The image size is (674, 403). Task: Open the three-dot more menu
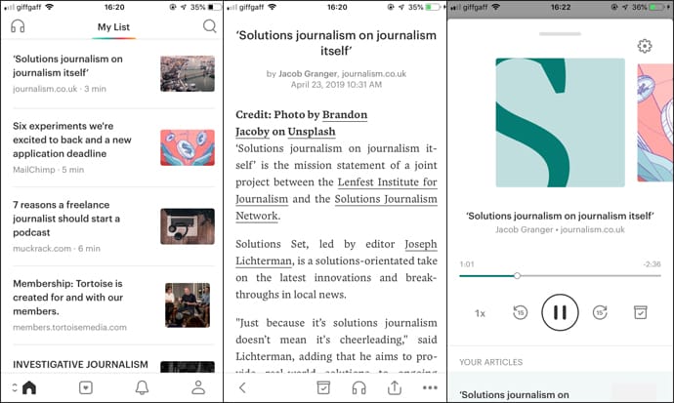click(x=430, y=387)
